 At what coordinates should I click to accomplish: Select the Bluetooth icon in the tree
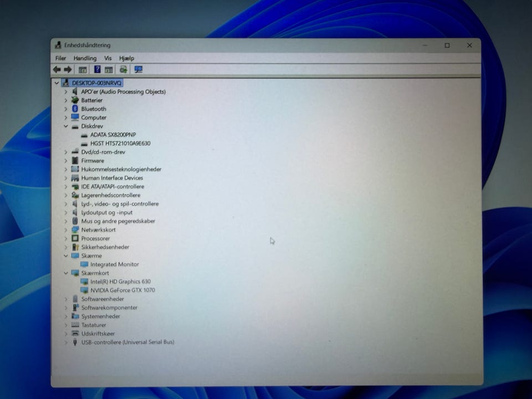coord(75,109)
